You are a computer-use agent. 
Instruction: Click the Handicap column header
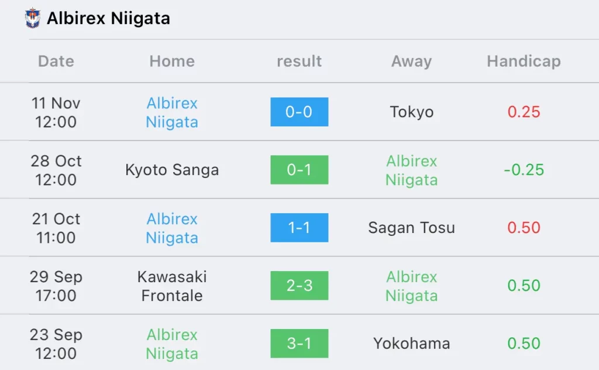tap(524, 61)
